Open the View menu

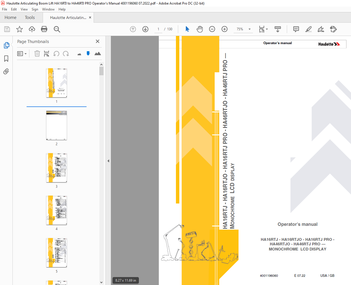pyautogui.click(x=24, y=9)
